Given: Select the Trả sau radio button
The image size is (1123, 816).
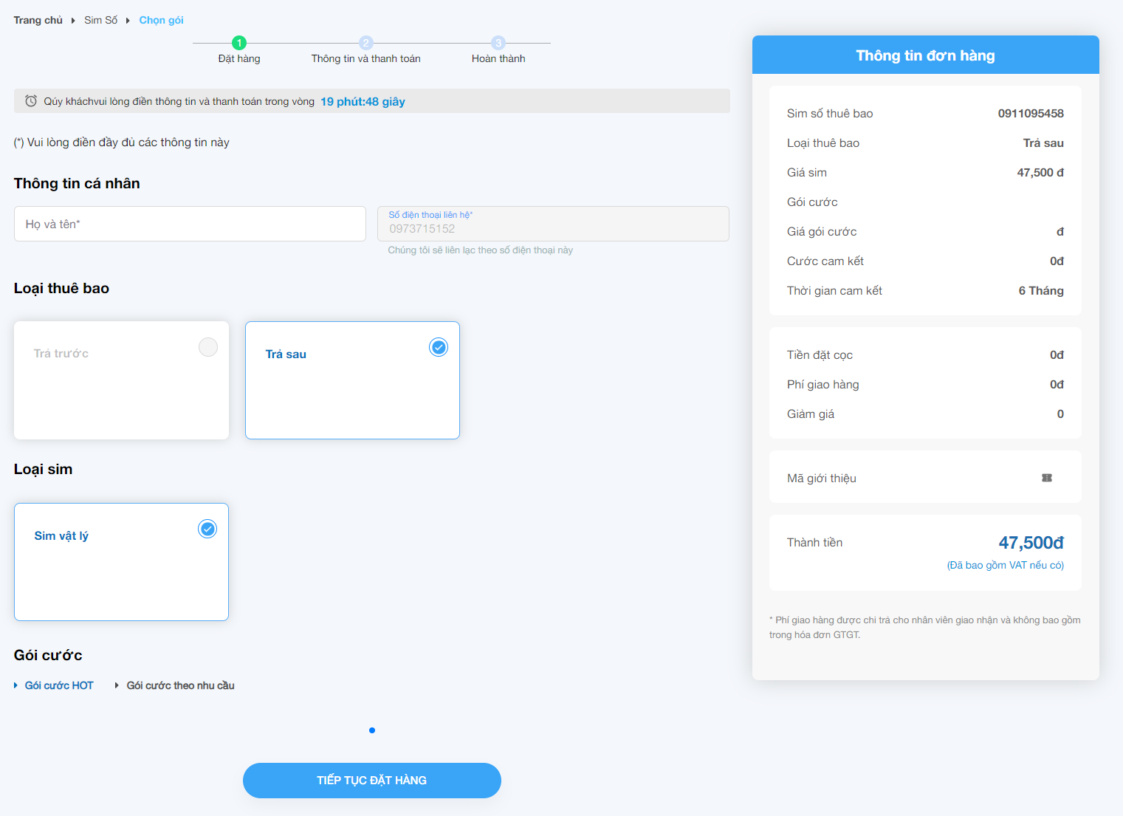Looking at the screenshot, I should [439, 347].
